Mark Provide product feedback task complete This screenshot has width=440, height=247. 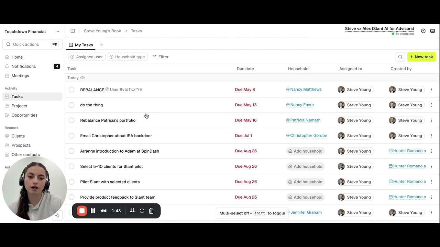pyautogui.click(x=71, y=197)
